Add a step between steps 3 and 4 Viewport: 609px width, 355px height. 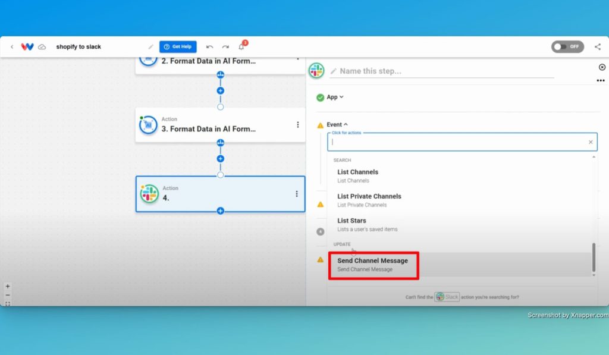click(x=220, y=158)
